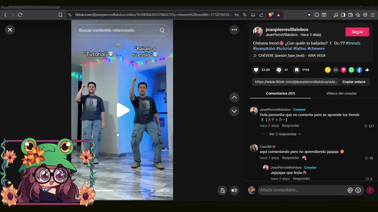Image resolution: width=378 pixels, height=212 pixels.
Task: Switch to Vídeos del creador tab
Action: pos(341,93)
